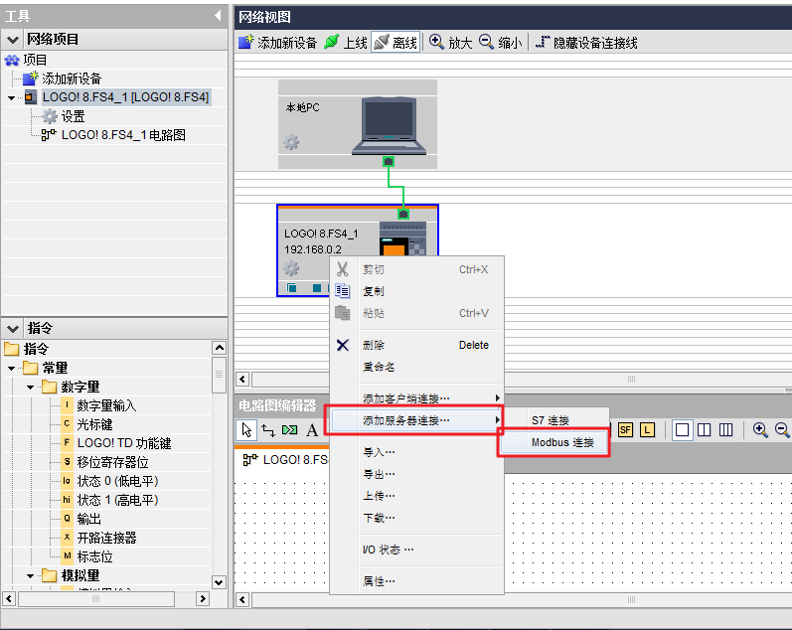
Task: Click the Zoom In (放大) magnifier
Action: (x=436, y=42)
